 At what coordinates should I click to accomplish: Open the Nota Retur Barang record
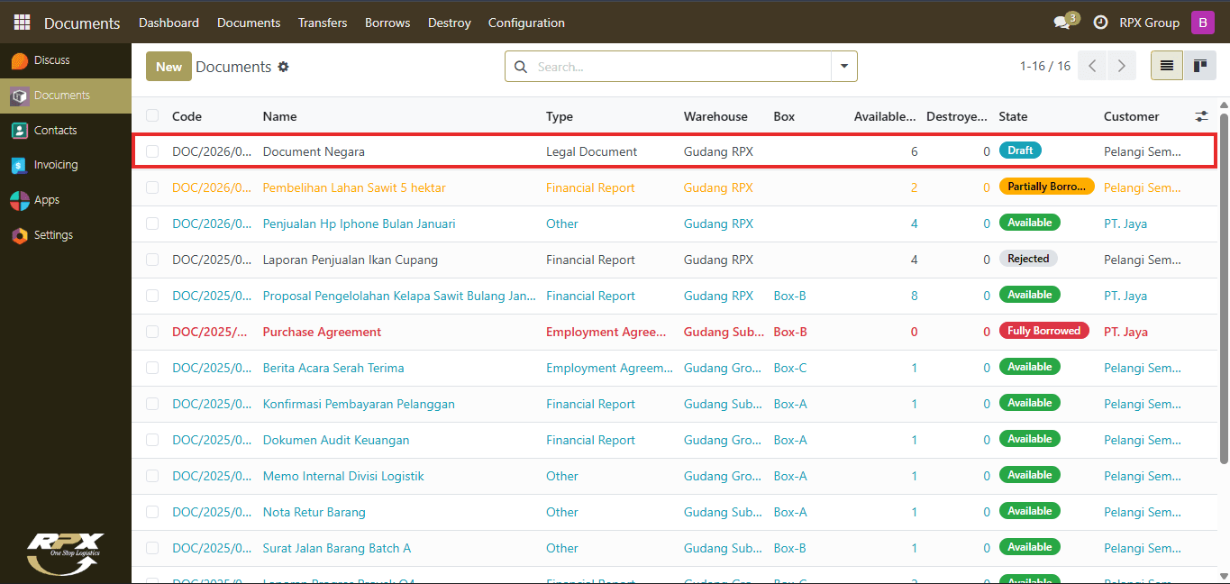(314, 512)
